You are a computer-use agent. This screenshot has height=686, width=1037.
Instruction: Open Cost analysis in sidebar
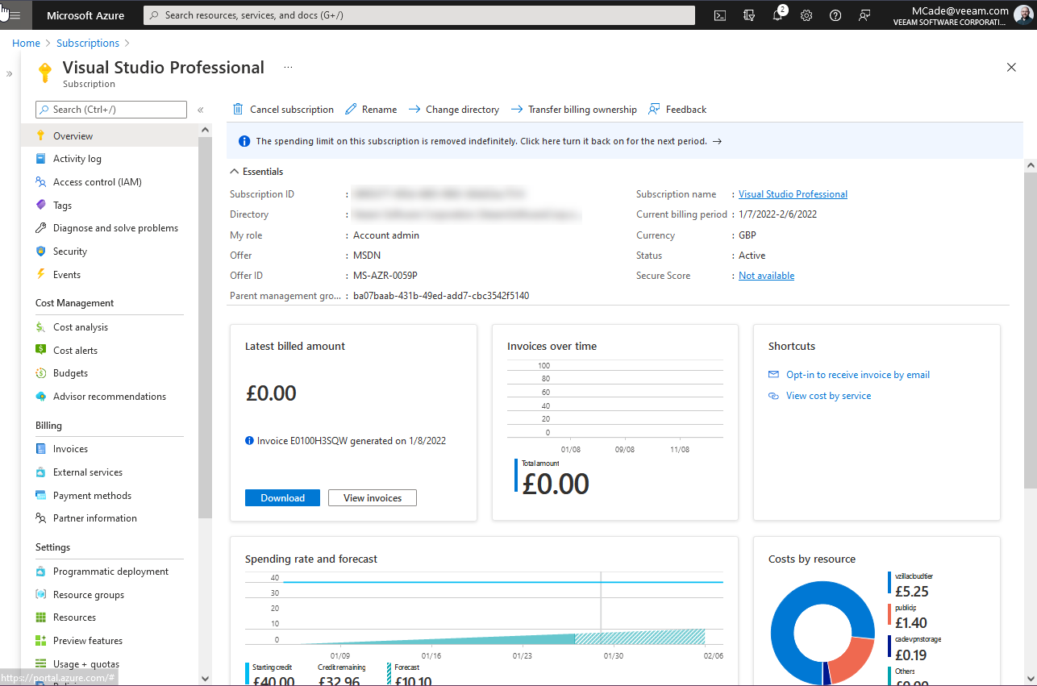point(80,327)
